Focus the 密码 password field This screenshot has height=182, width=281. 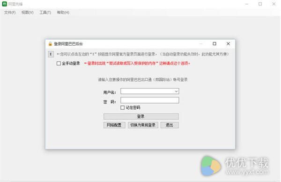150,100
